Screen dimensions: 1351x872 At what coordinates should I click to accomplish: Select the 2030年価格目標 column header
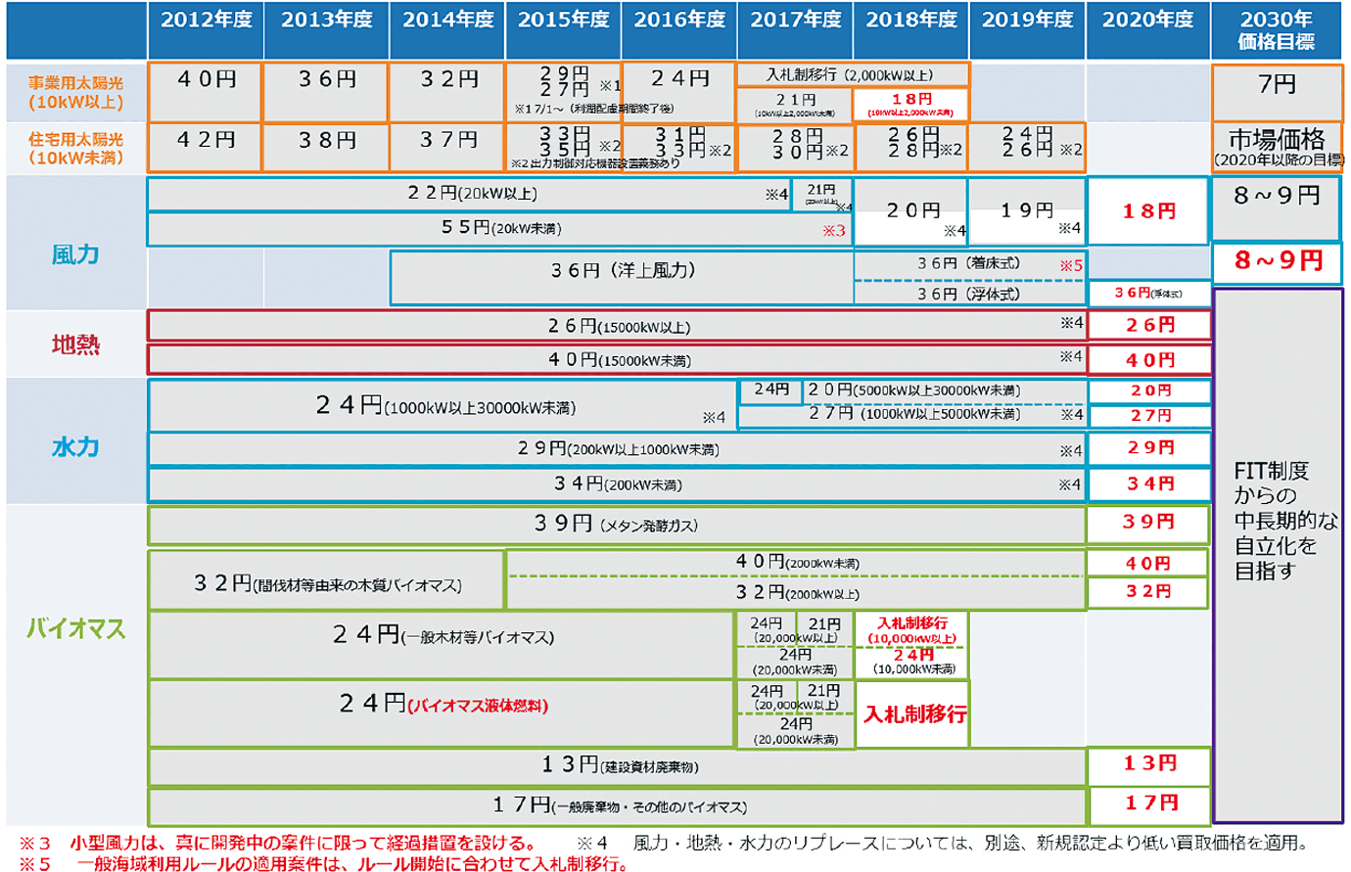(1277, 31)
